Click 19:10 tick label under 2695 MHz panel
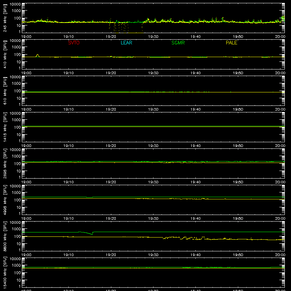Viewport: 291px width, 291px height. coord(68,182)
